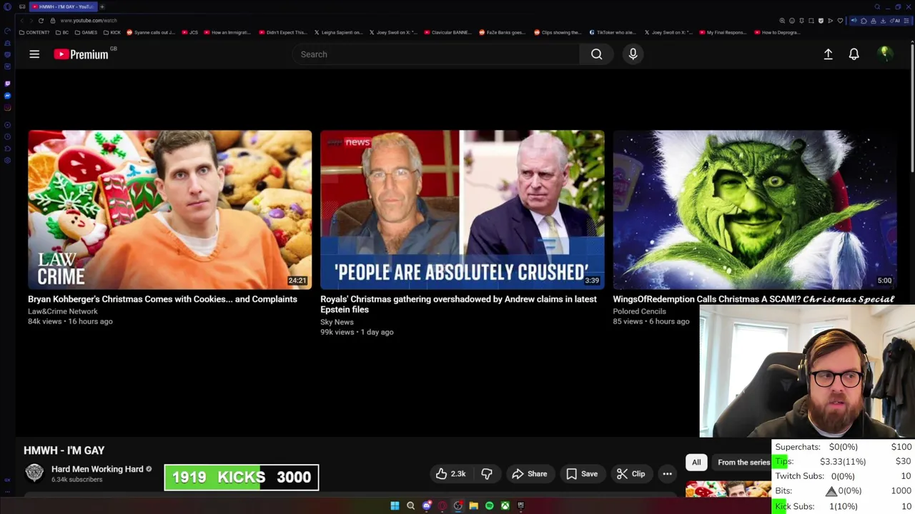Open browser downloads arrow icon

882,21
